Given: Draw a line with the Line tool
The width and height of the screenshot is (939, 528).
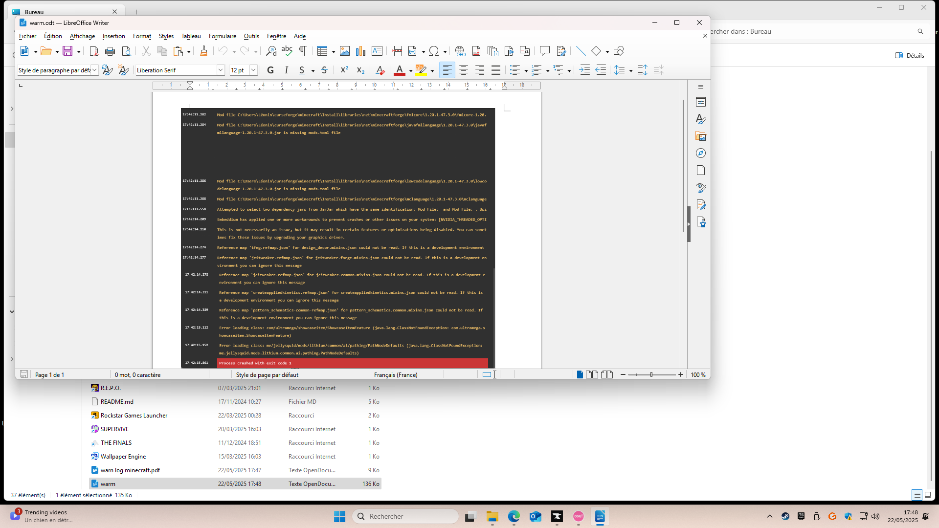Looking at the screenshot, I should click(x=581, y=51).
